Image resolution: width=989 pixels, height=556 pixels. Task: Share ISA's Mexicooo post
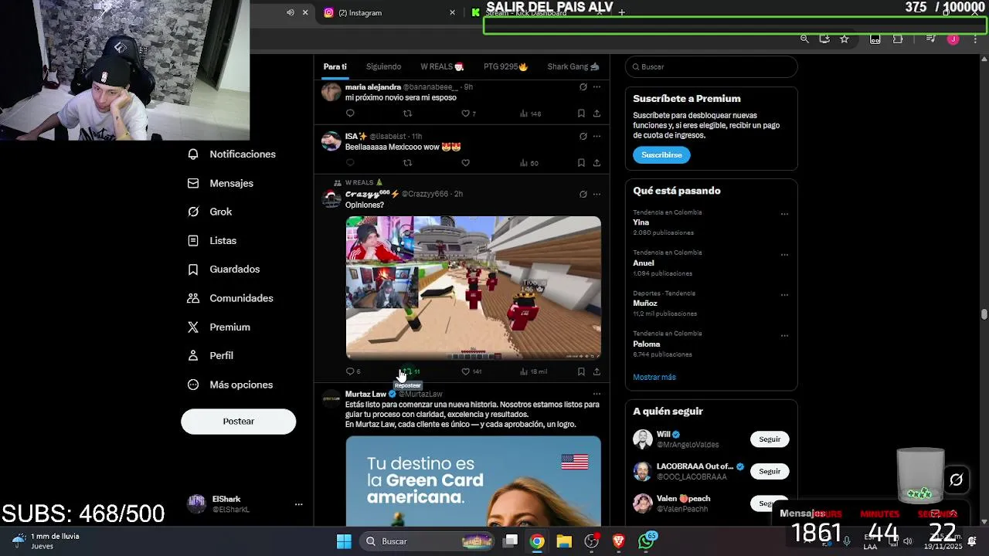click(596, 163)
